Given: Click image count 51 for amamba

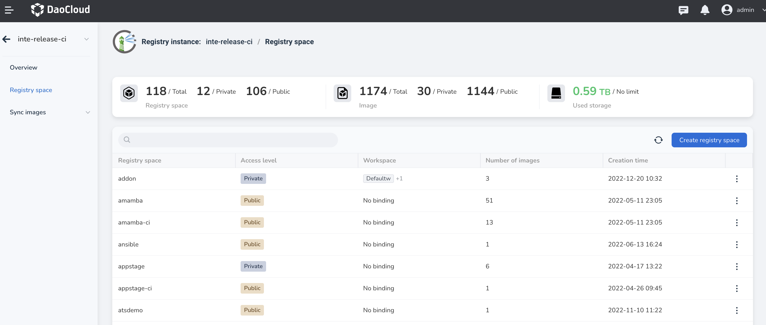Looking at the screenshot, I should tap(489, 200).
